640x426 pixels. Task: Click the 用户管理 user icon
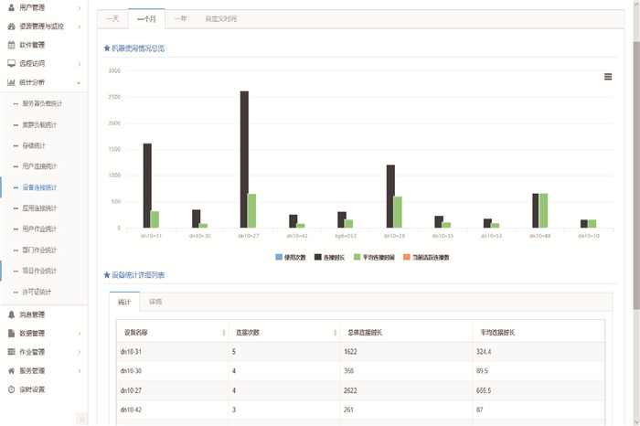coord(11,7)
